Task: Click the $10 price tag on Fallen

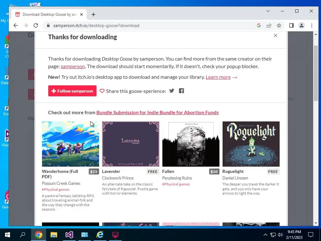Action: [x=214, y=172]
